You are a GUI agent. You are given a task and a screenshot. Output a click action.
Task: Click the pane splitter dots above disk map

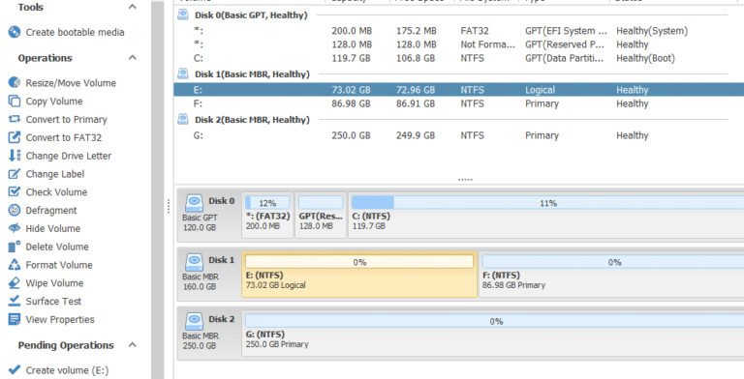[465, 180]
